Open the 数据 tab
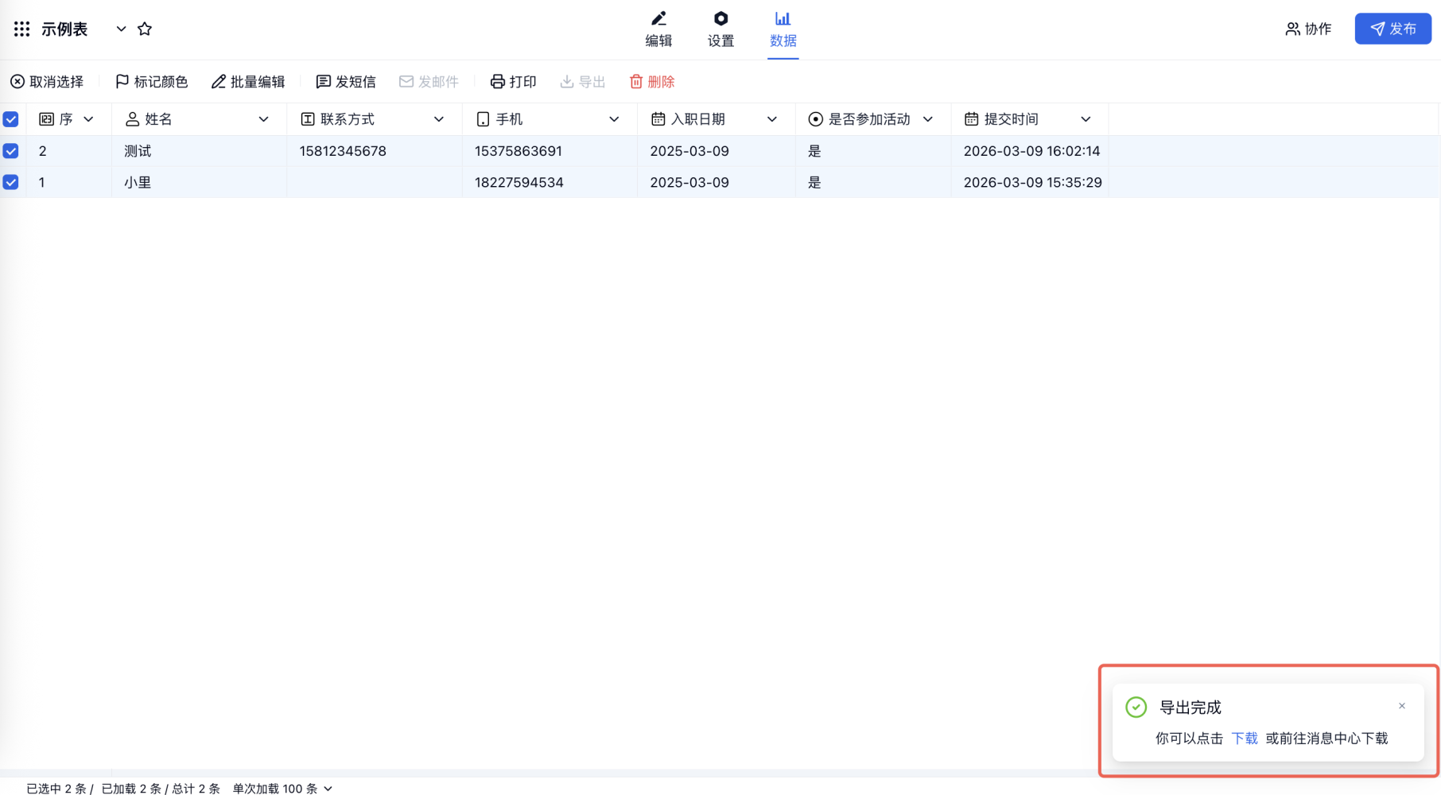 click(783, 29)
